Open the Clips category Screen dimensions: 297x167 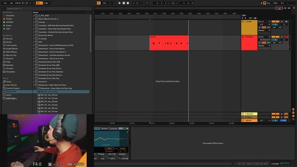pos(8,62)
